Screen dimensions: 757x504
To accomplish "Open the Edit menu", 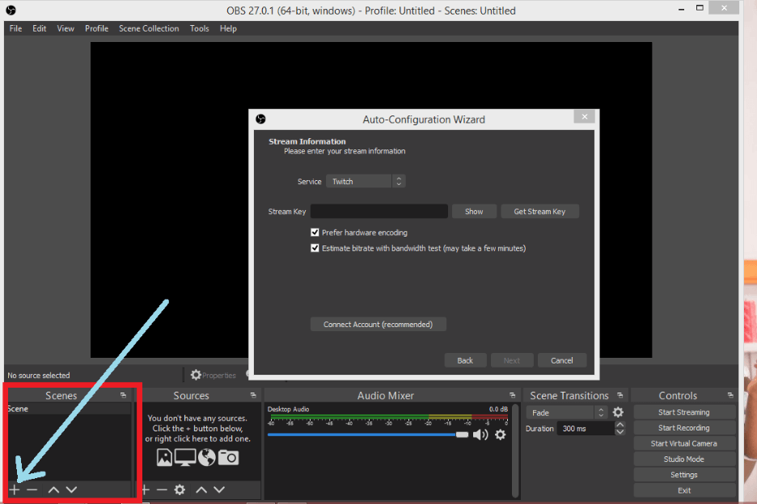I will click(40, 28).
